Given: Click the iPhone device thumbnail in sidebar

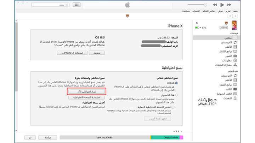Looking at the screenshot, I should tap(234, 25).
